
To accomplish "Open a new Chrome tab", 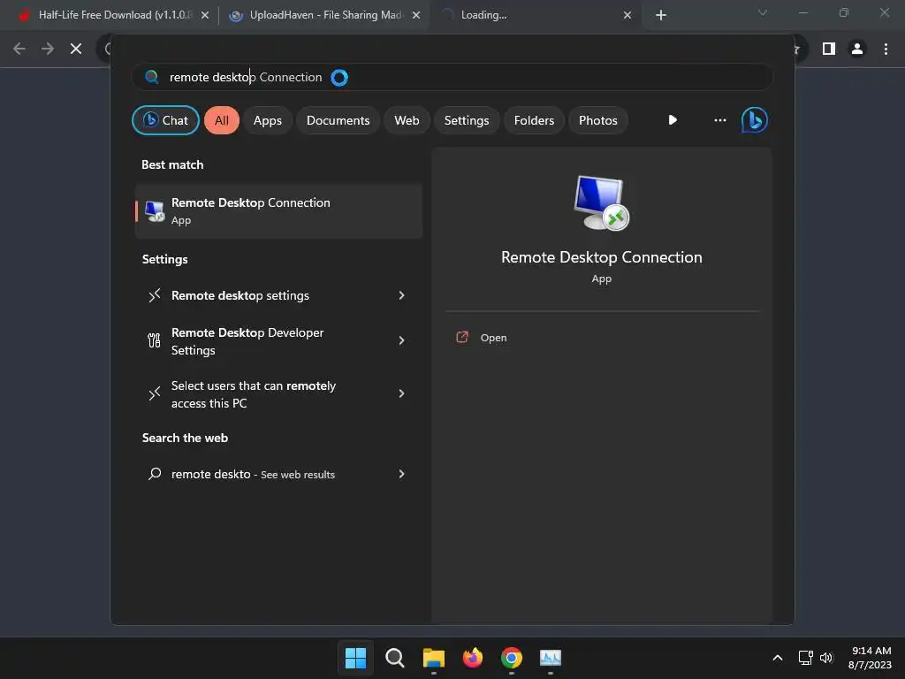I will (661, 15).
